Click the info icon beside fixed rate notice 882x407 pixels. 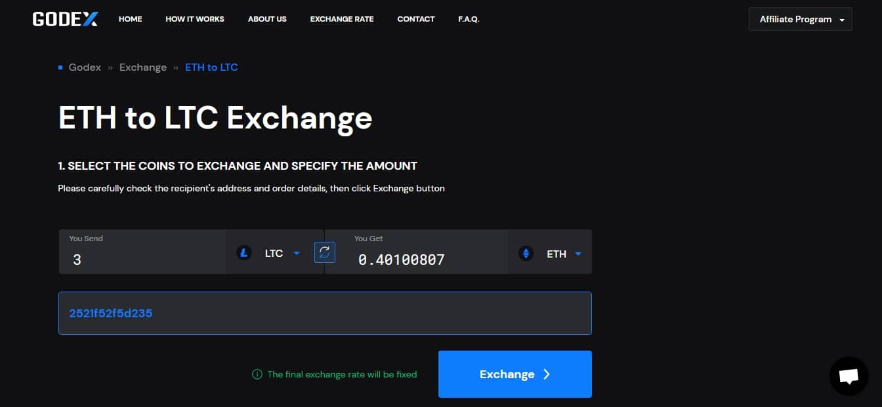coord(257,374)
